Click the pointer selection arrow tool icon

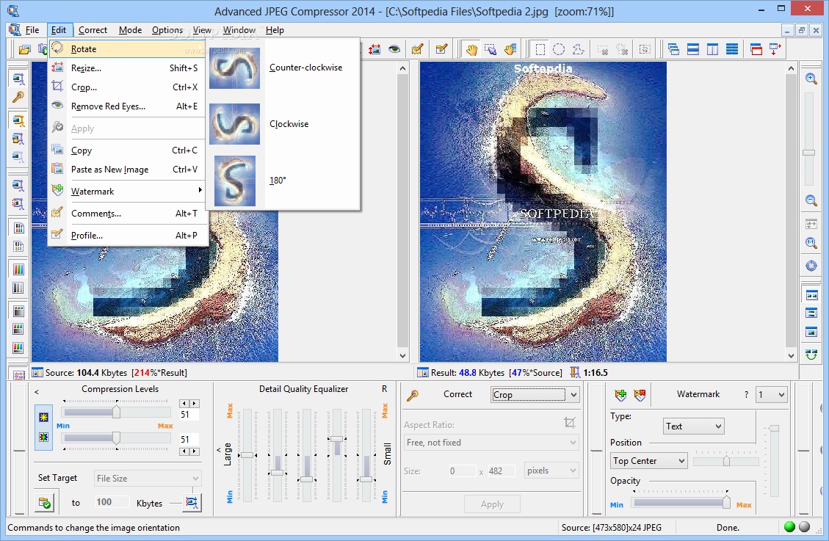click(x=490, y=50)
